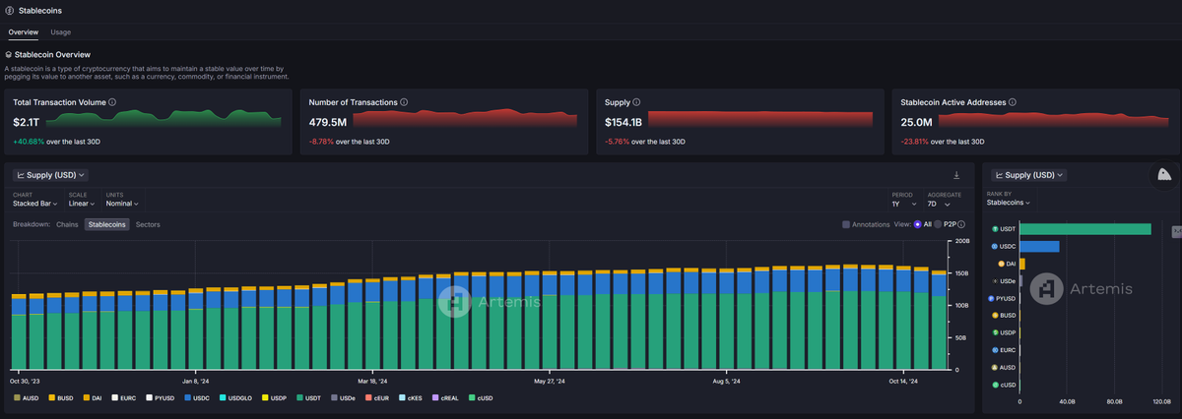
Task: Select the P2P view radio button
Action: click(x=938, y=224)
